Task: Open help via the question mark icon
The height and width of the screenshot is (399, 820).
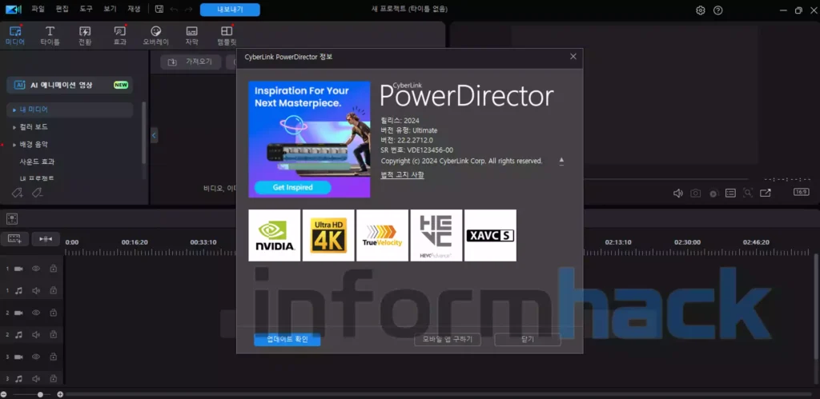Action: [x=718, y=10]
